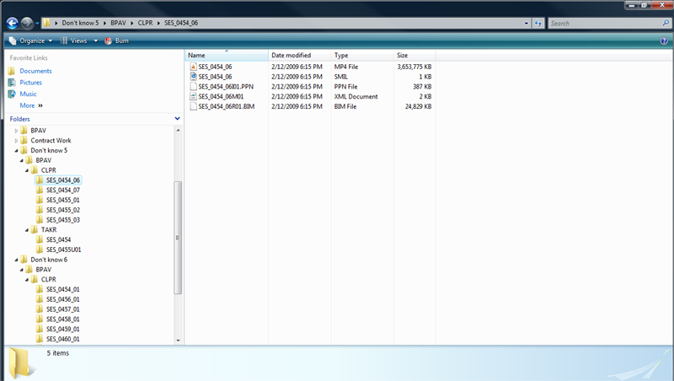Select SES_0455_02 folder in the tree
The image size is (674, 381).
pos(63,210)
